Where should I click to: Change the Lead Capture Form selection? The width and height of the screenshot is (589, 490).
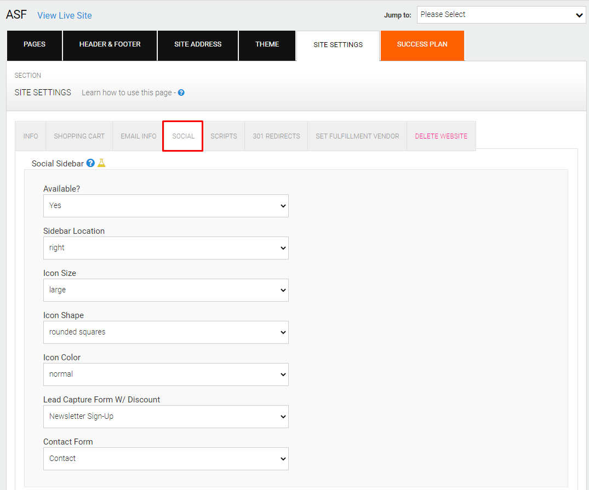click(165, 417)
